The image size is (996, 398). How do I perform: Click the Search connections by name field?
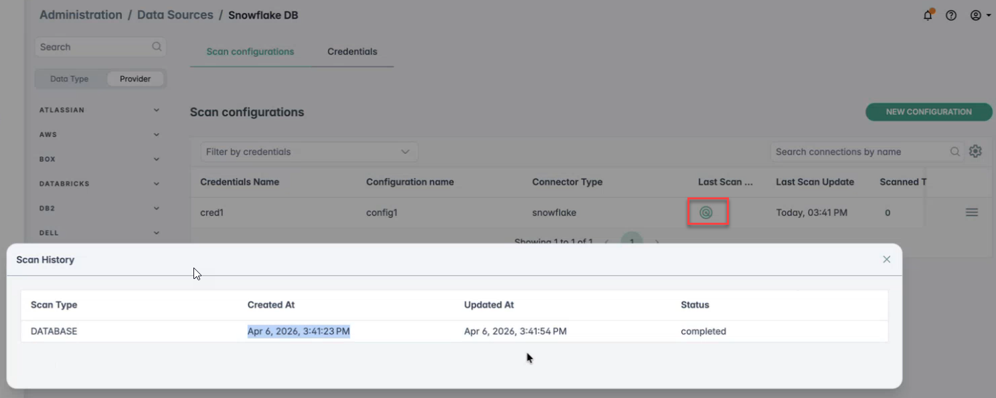coord(860,152)
